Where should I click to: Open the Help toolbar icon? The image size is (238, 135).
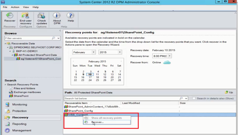[x=70, y=16]
